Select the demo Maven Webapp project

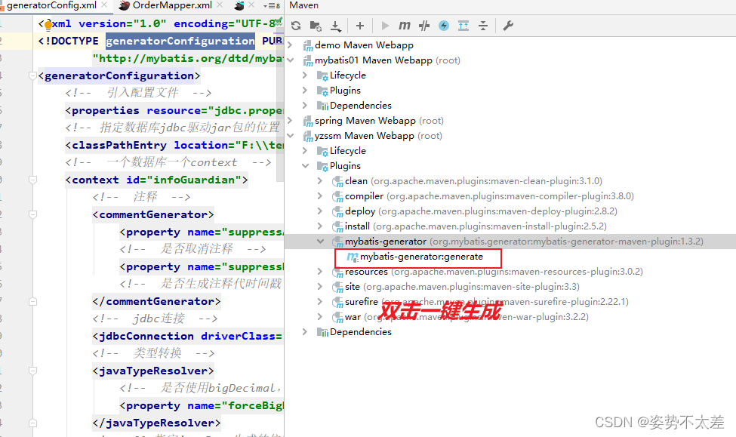pos(364,45)
